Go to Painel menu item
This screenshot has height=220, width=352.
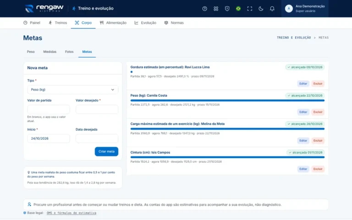[32, 22]
